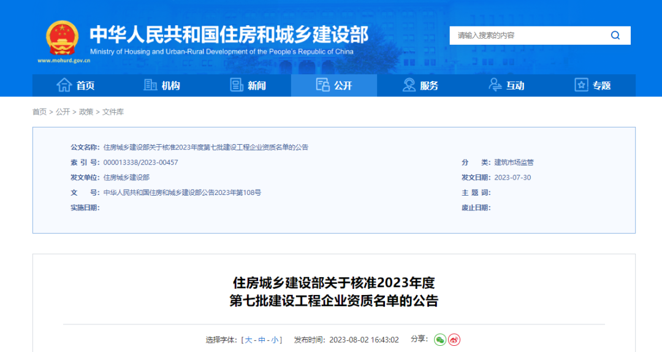
Task: Focus the search input field
Action: 527,36
